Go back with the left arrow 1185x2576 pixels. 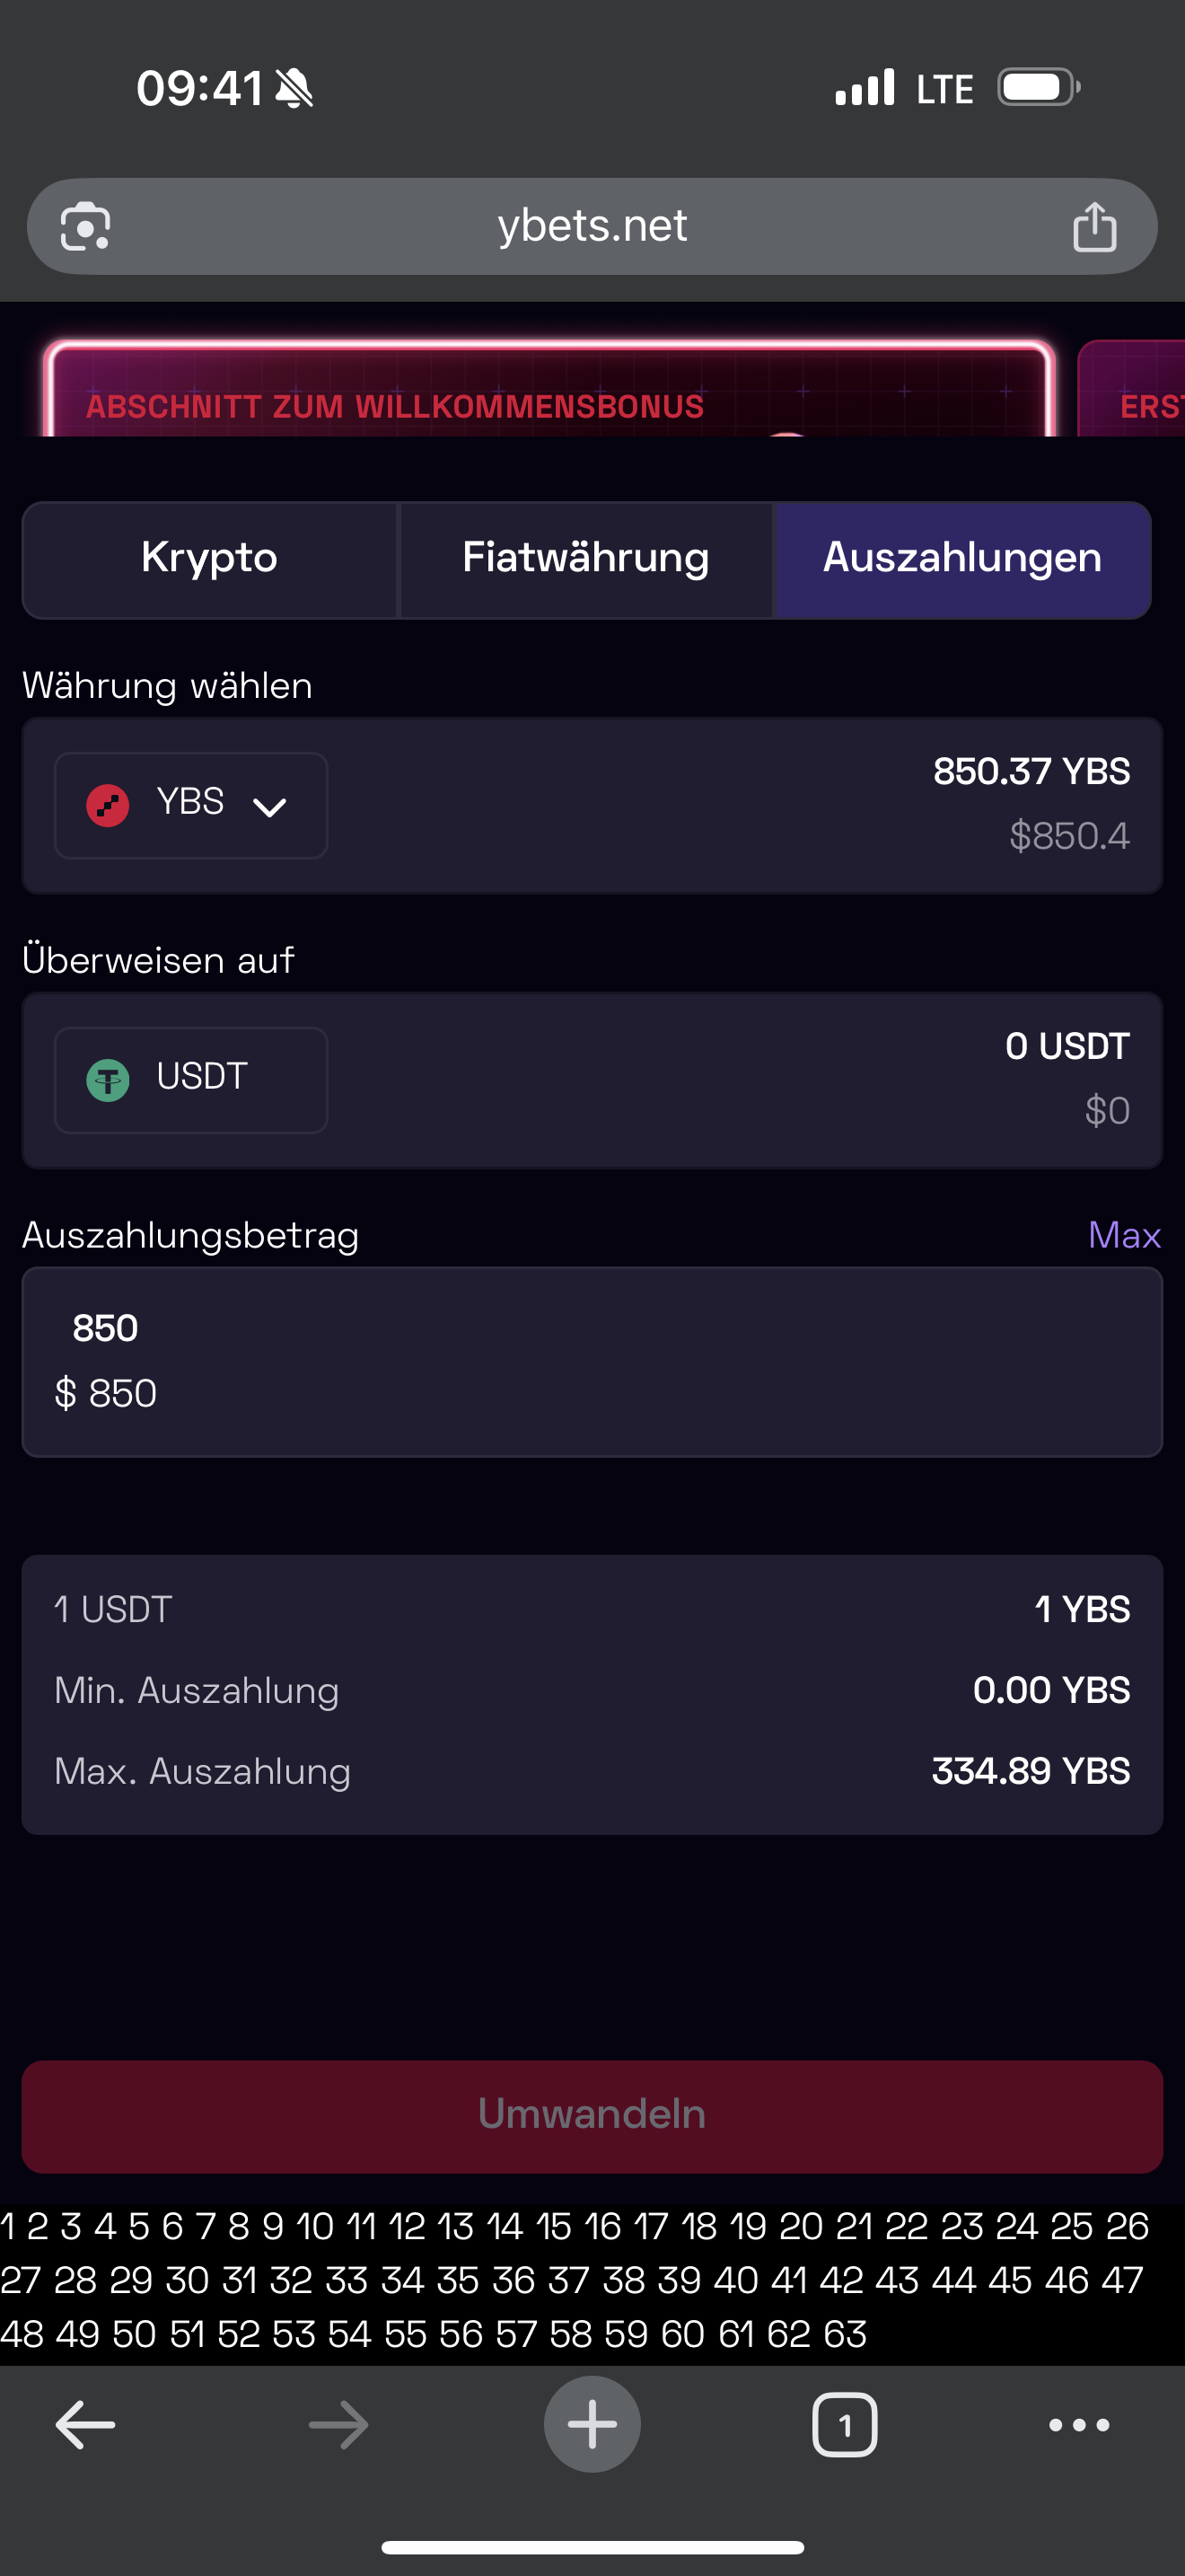coord(85,2424)
